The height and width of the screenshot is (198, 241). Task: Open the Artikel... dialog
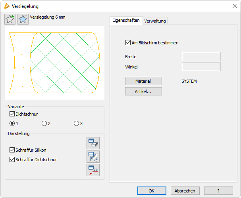pyautogui.click(x=143, y=91)
